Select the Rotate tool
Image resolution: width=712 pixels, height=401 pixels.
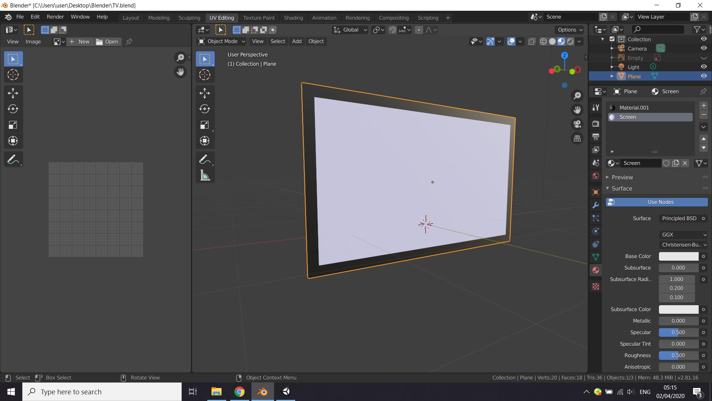point(205,109)
